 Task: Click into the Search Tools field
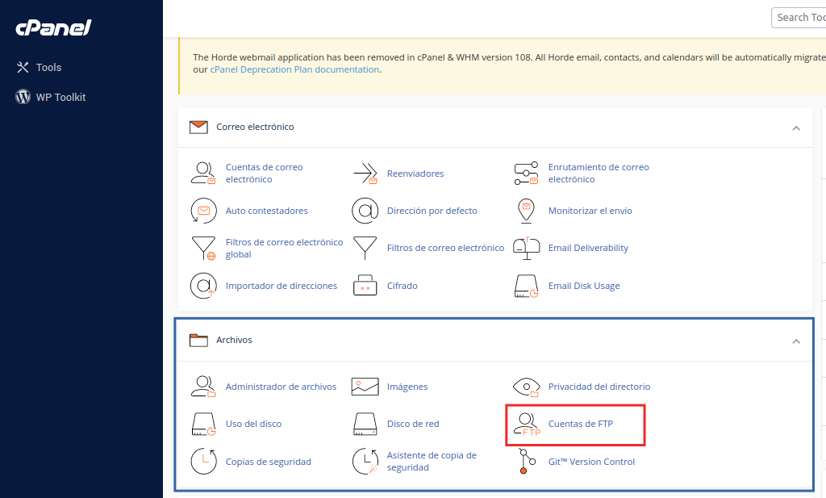(799, 18)
